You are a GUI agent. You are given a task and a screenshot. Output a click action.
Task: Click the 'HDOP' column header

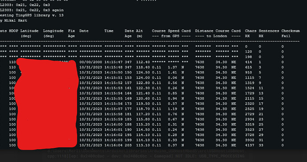(13, 31)
